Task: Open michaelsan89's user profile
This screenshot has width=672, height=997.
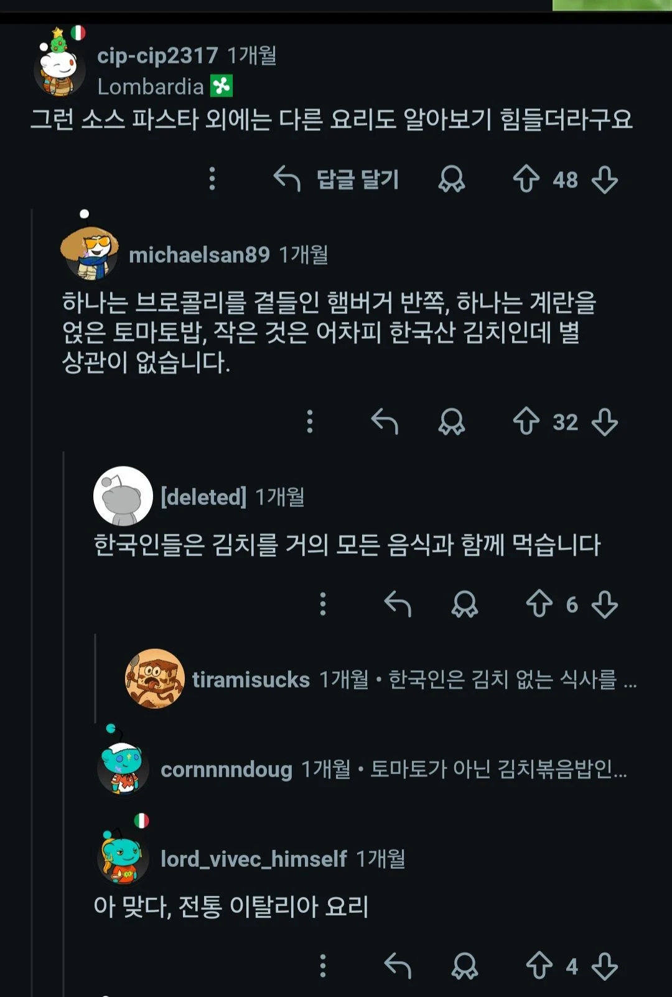Action: point(199,255)
